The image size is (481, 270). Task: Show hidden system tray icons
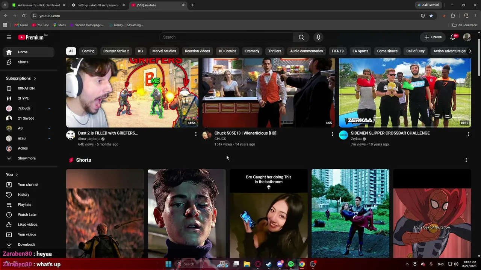(x=407, y=264)
